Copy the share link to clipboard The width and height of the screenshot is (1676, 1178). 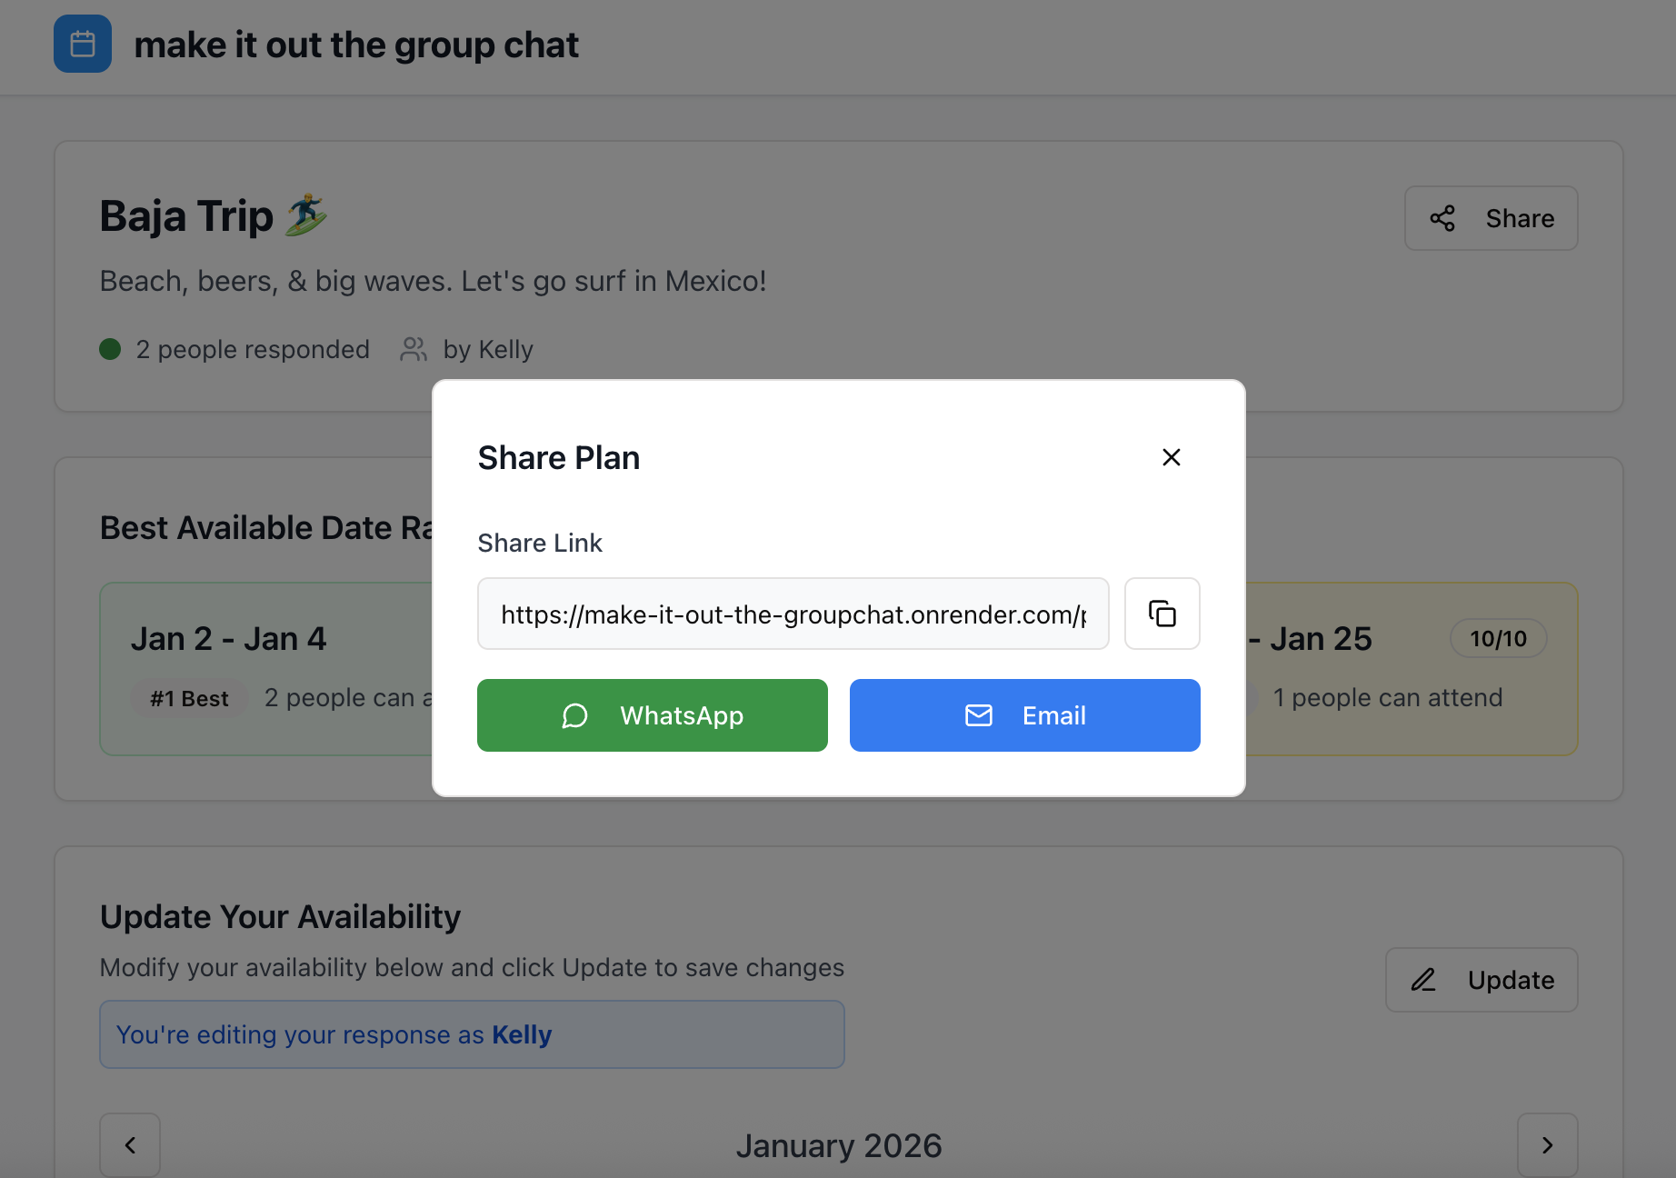pyautogui.click(x=1162, y=614)
